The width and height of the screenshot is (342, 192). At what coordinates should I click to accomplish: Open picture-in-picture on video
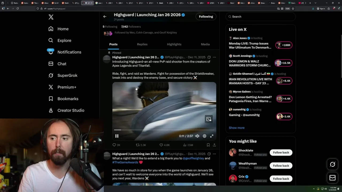click(x=209, y=119)
